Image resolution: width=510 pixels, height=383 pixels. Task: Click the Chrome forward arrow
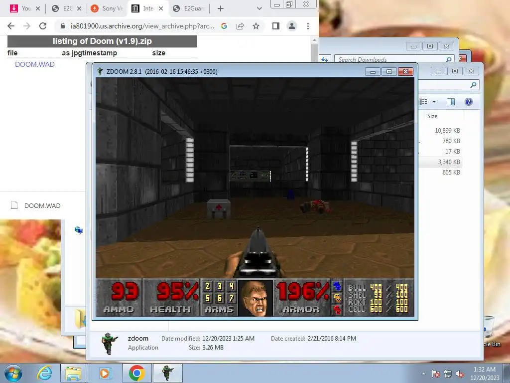[x=27, y=26]
